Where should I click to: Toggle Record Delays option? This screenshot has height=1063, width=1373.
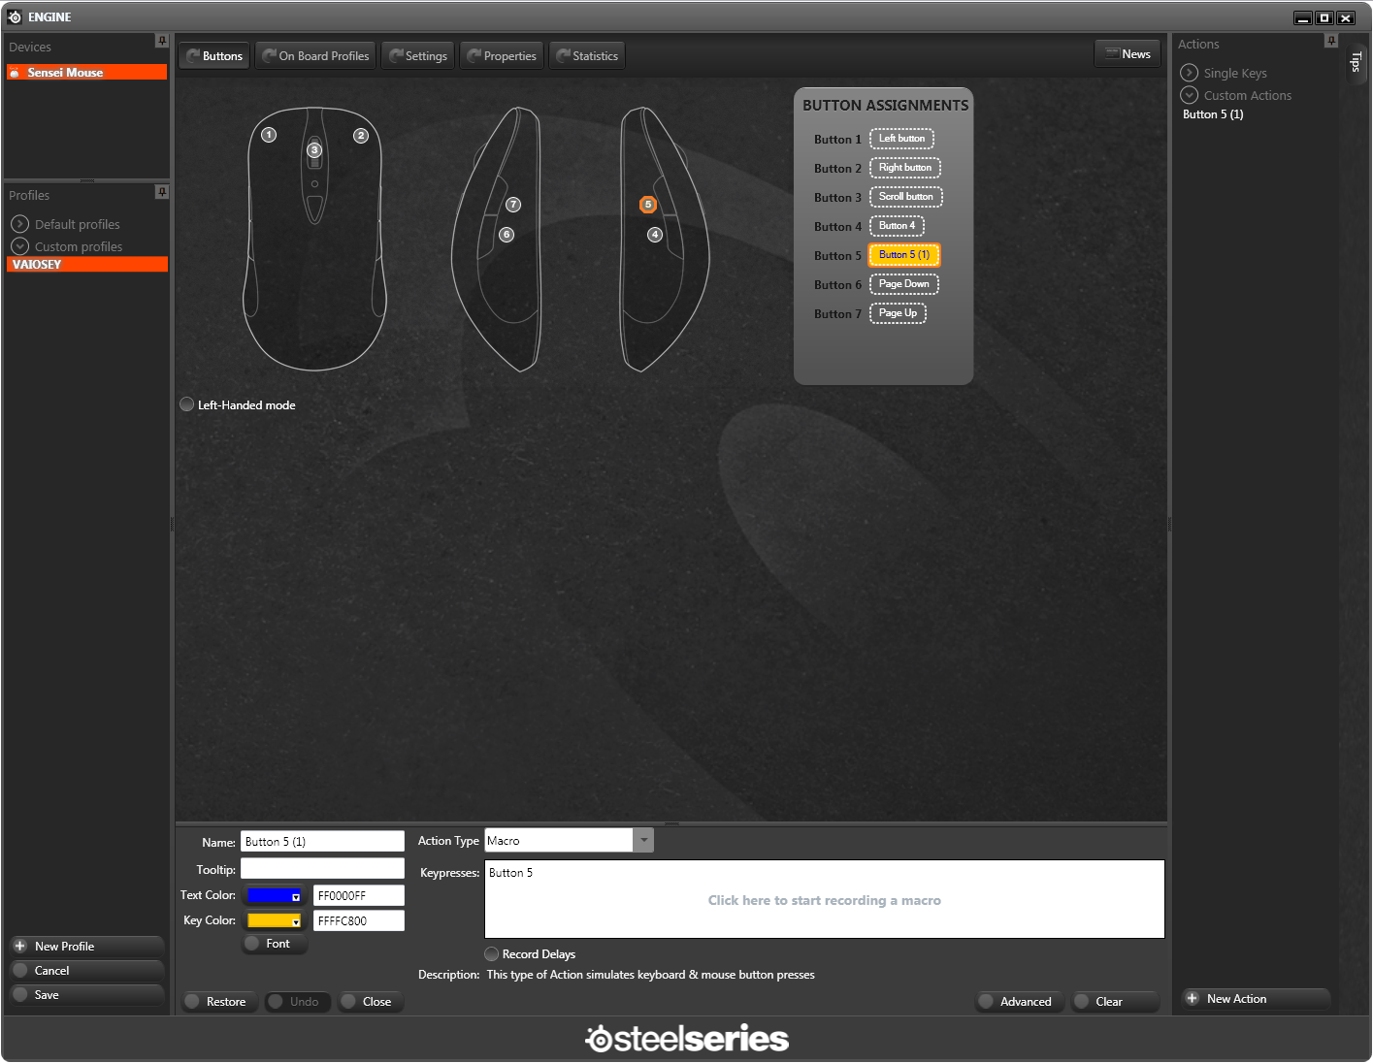(492, 954)
